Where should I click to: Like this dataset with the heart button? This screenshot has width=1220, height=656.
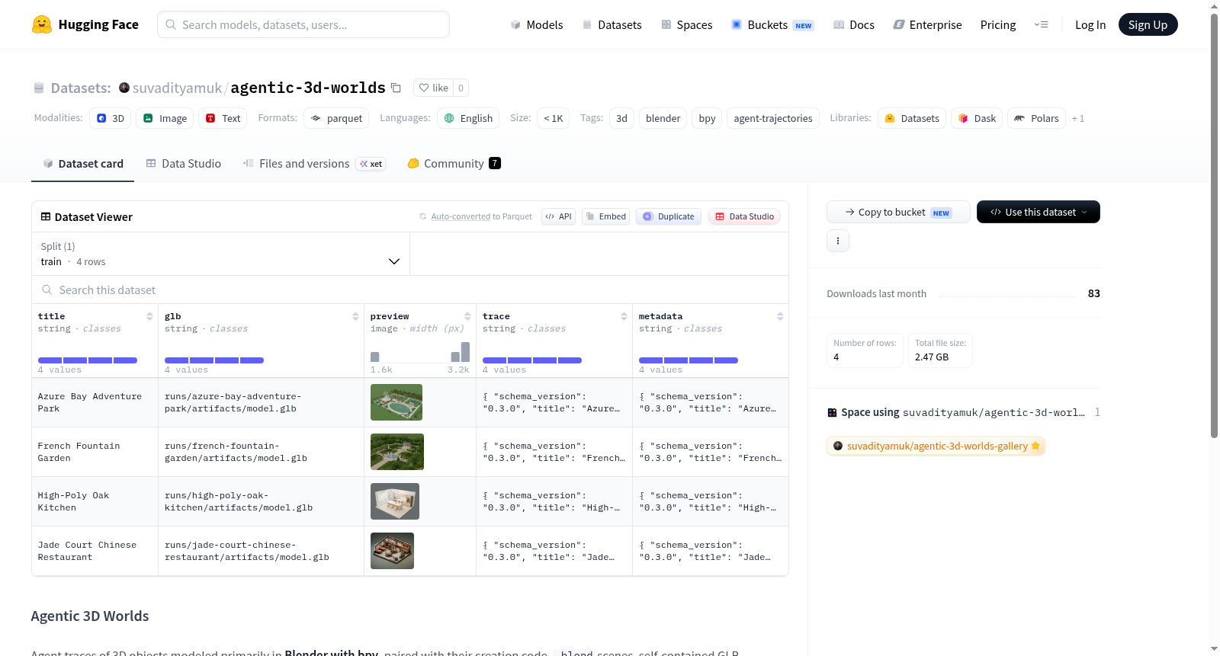(433, 88)
